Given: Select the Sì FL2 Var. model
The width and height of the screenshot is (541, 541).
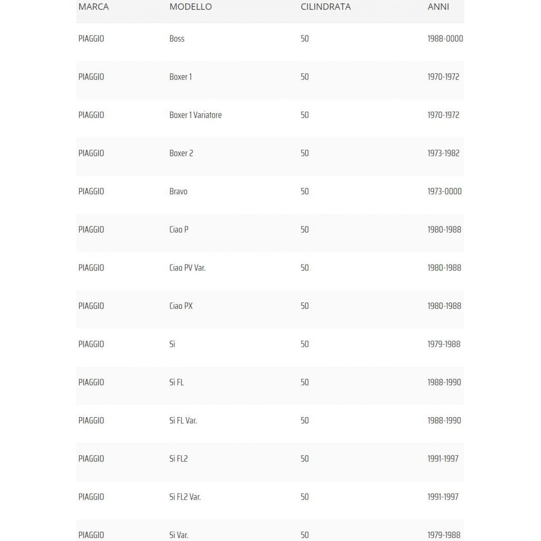Looking at the screenshot, I should (185, 497).
